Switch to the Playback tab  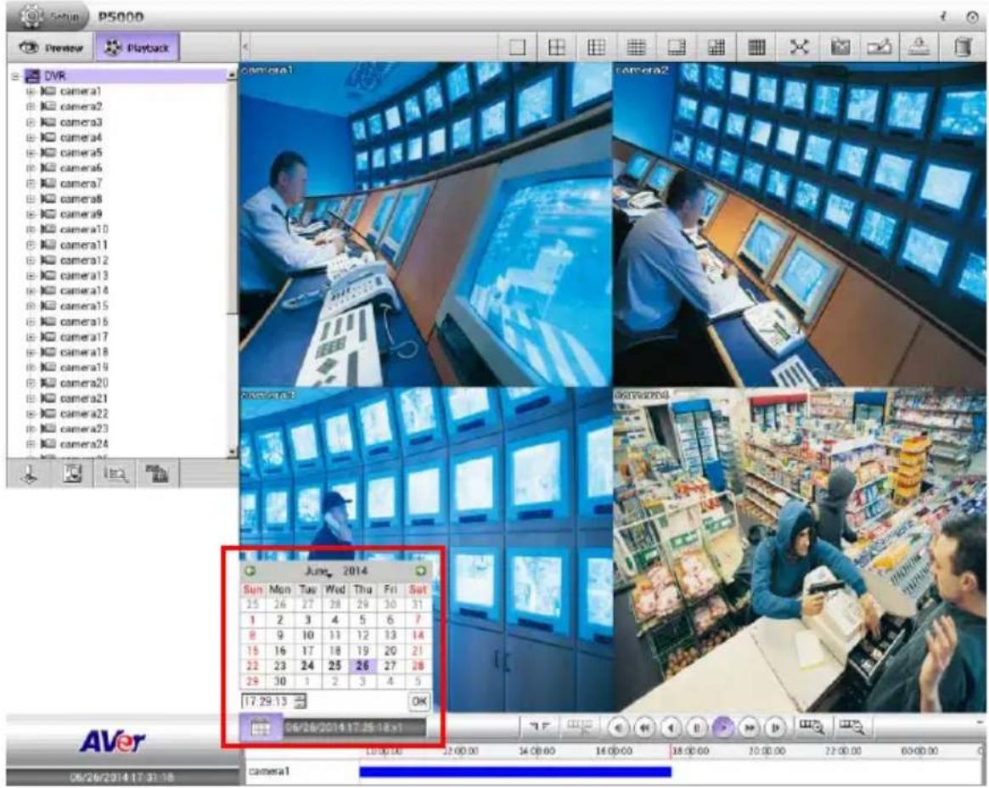pyautogui.click(x=137, y=48)
